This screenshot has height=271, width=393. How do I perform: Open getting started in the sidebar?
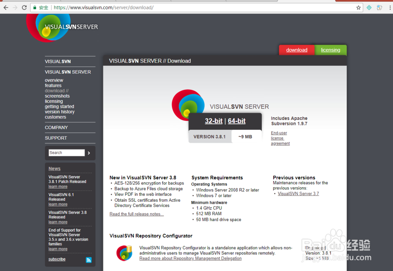pyautogui.click(x=59, y=107)
